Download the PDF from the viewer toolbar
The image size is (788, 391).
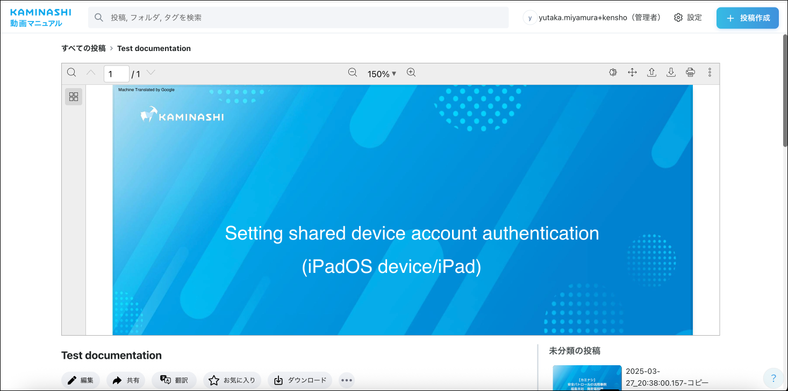[x=671, y=73]
